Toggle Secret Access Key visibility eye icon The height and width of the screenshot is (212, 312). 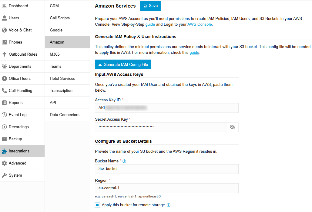tap(232, 127)
